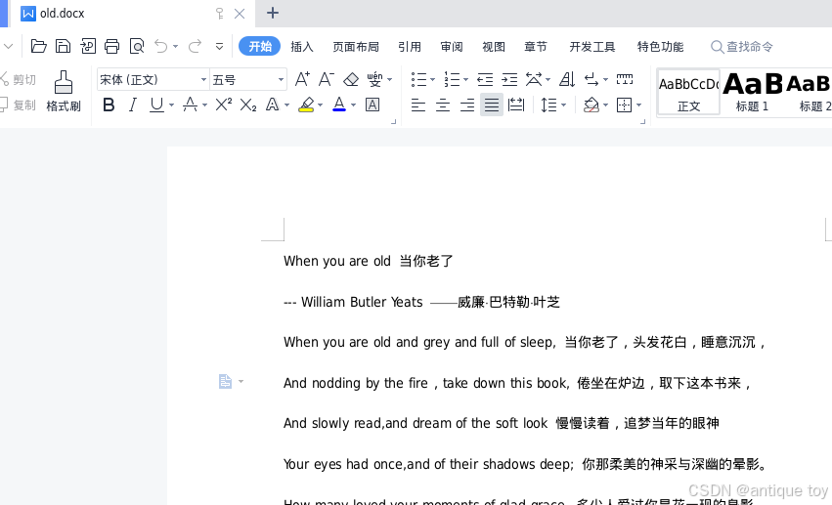The width and height of the screenshot is (832, 505).
Task: Apply distributed alignment
Action: (x=516, y=105)
